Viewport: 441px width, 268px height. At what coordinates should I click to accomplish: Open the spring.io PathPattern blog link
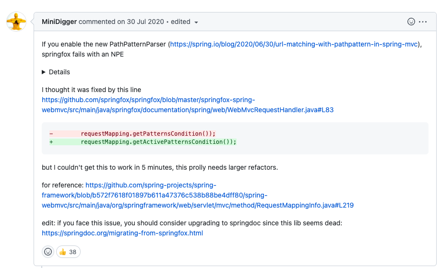pyautogui.click(x=294, y=44)
